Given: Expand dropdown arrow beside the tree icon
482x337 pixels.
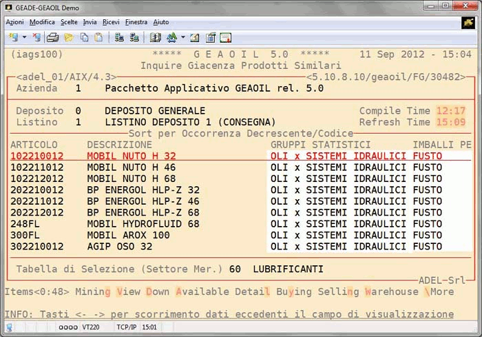Looking at the screenshot, I should 182,37.
